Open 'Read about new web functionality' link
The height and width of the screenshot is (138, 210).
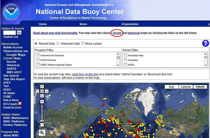(x=55, y=33)
